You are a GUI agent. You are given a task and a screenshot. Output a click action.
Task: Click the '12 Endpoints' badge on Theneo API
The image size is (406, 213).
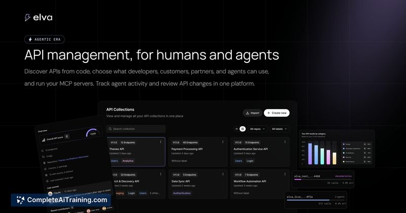128,143
